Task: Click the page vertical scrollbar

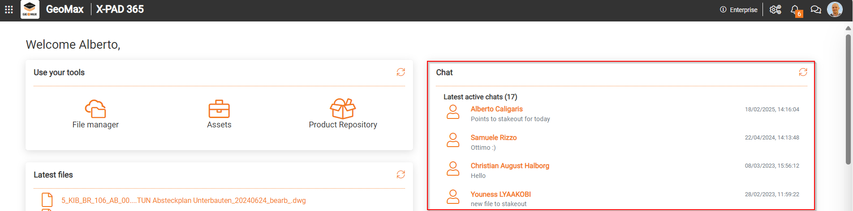Action: pyautogui.click(x=848, y=98)
